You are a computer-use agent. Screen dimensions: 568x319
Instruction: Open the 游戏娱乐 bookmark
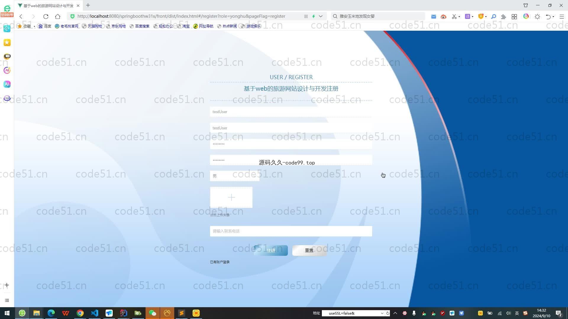coord(251,26)
